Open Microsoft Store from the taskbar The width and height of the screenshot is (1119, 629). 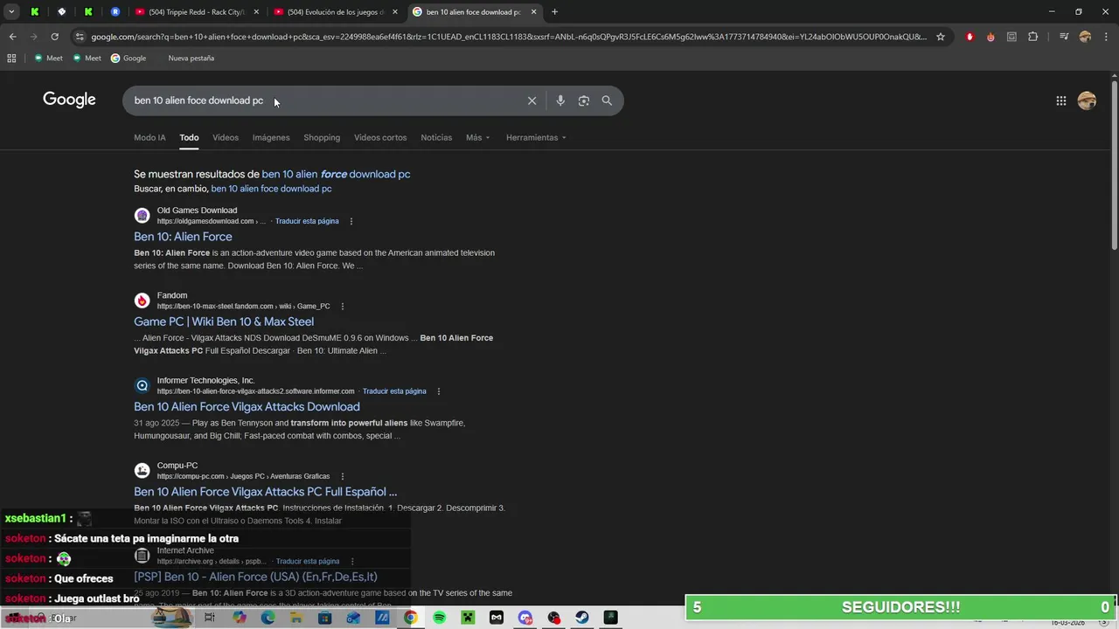pos(325,618)
